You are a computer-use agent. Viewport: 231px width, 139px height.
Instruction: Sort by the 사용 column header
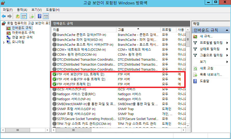[181, 30]
